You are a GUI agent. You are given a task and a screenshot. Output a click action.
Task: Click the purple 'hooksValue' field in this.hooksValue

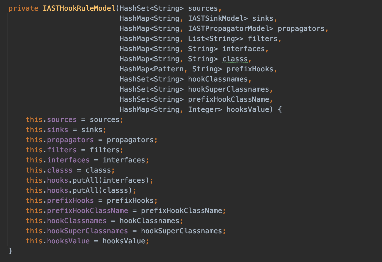point(68,241)
